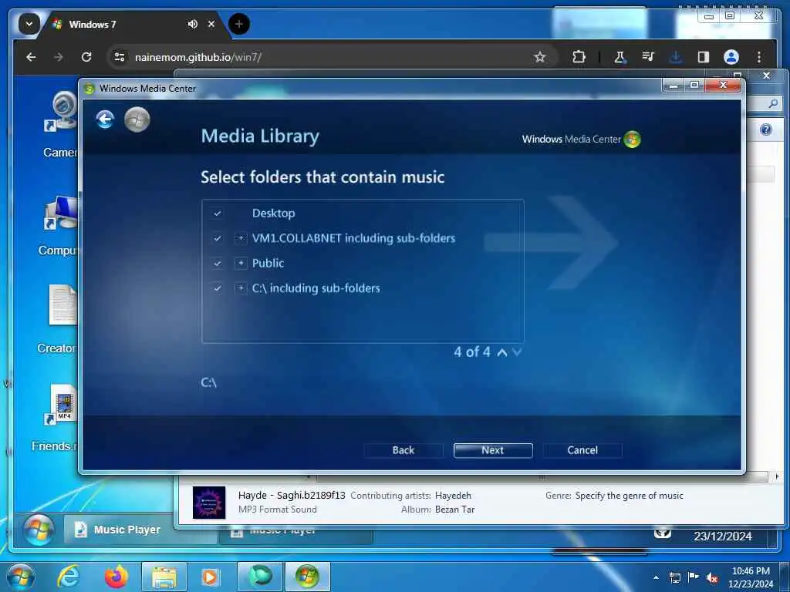
Task: Click the inner Windows 7 Start orb
Action: (39, 530)
